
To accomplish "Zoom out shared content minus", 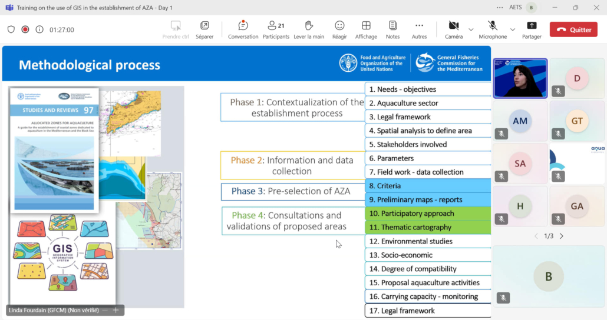I will [105, 310].
